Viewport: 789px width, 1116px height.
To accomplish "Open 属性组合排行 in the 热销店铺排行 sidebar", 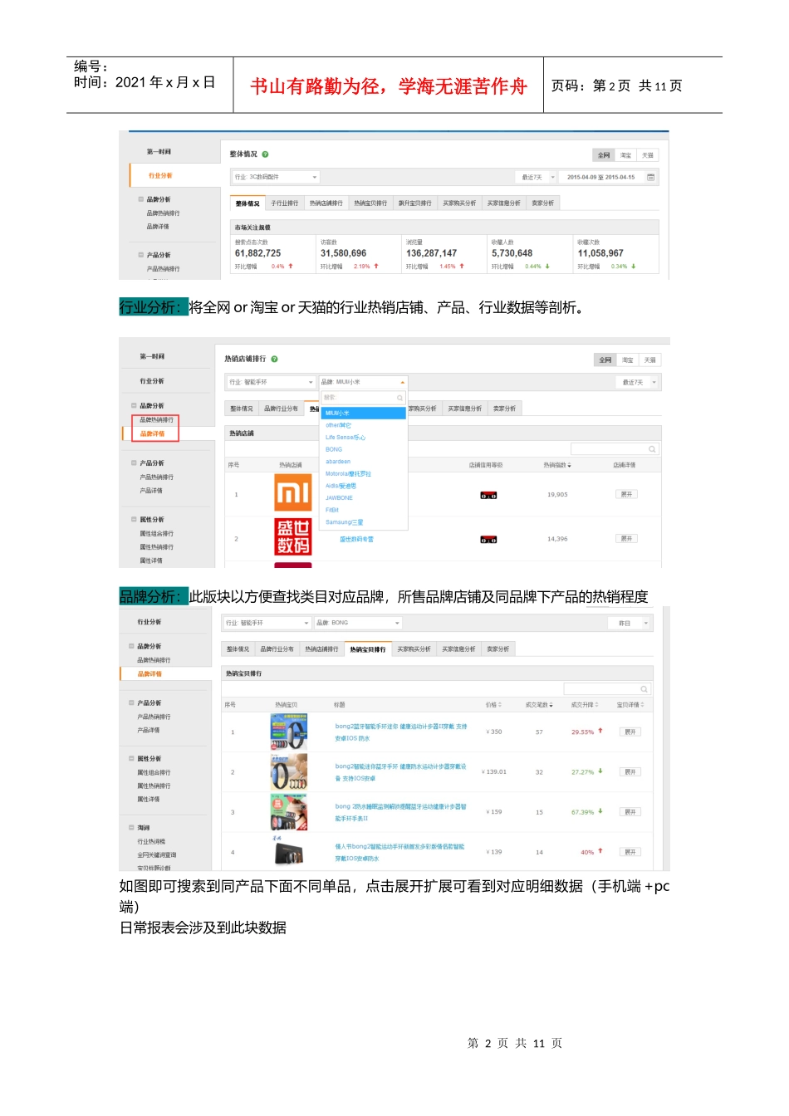I will (157, 534).
